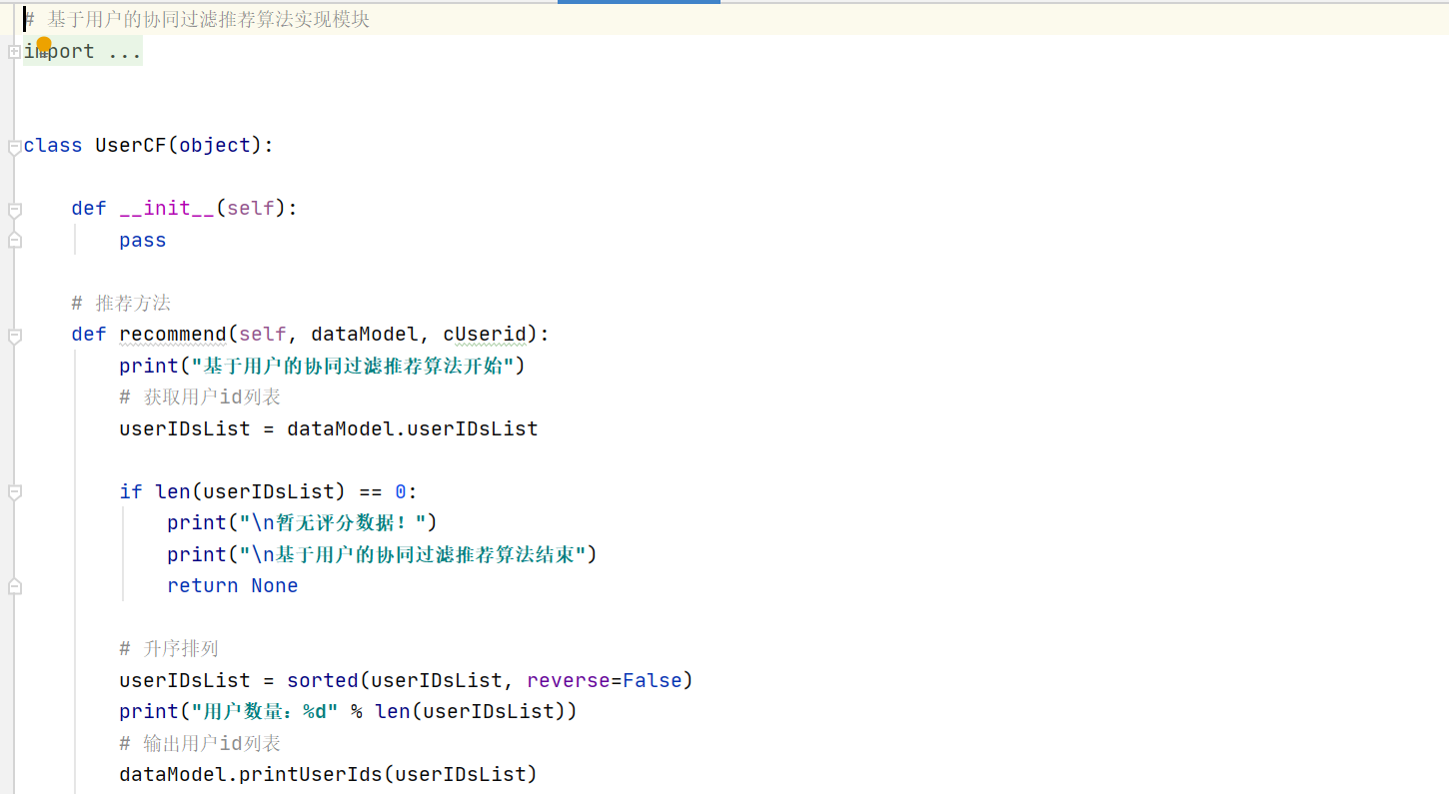The image size is (1449, 794).
Task: Click the 升序排列 comment line
Action: [x=168, y=647]
